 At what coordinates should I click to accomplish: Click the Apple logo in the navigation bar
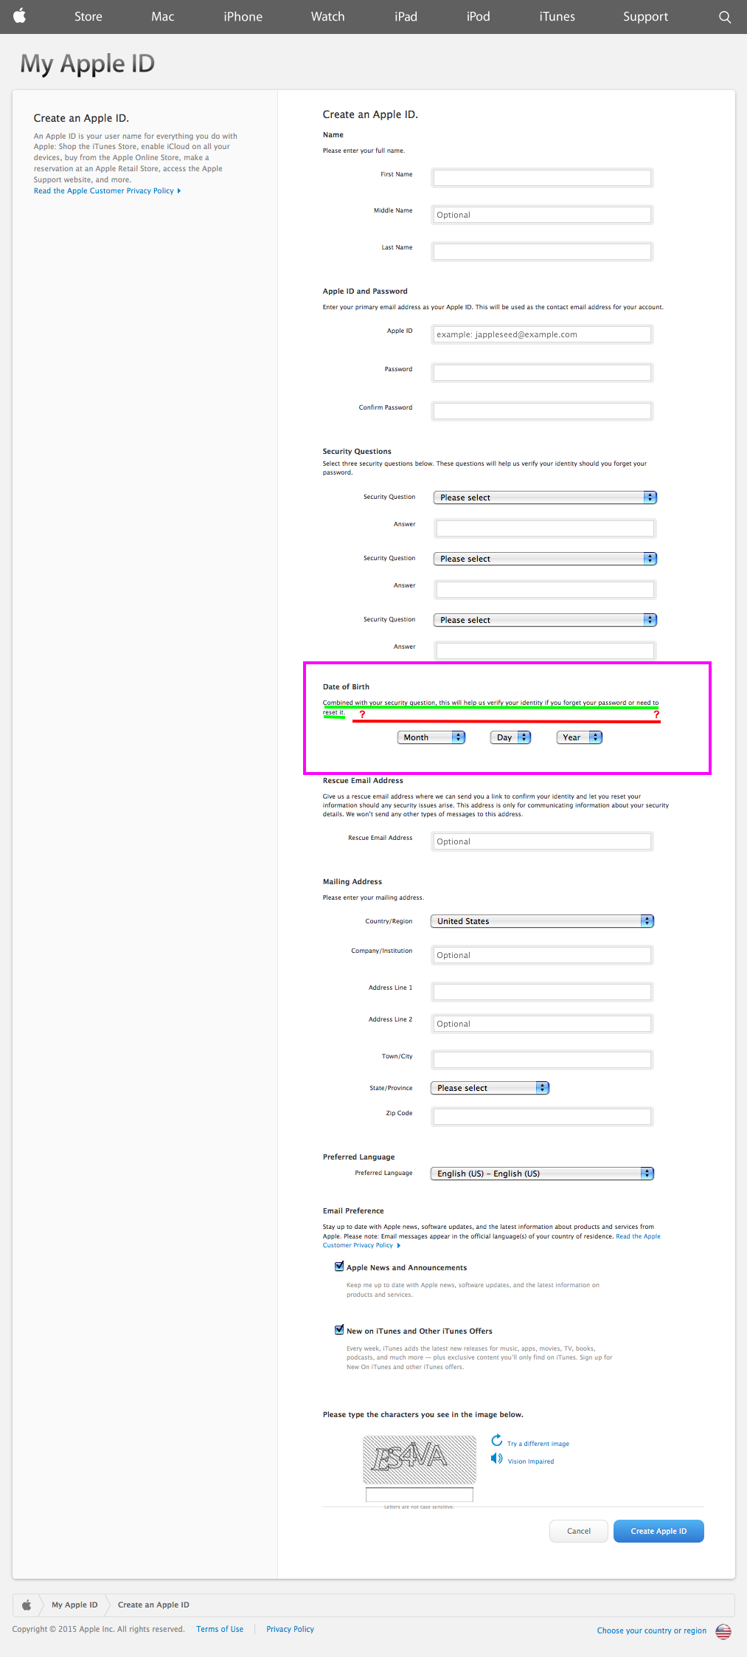(x=20, y=15)
